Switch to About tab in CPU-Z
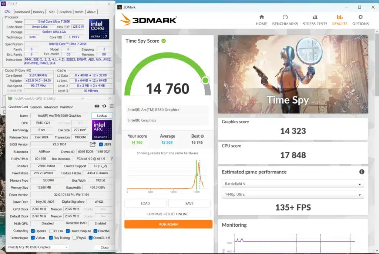This screenshot has width=379, height=254. coord(91,12)
